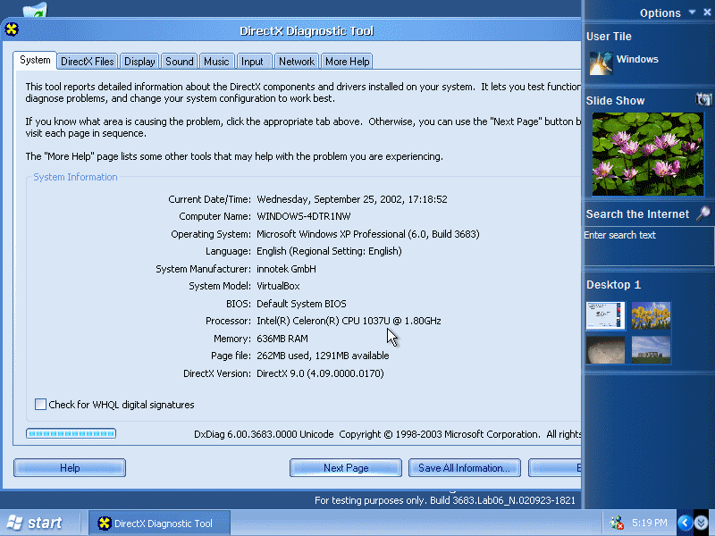Click the 5:19 PM clock
The height and width of the screenshot is (536, 715).
pos(650,523)
